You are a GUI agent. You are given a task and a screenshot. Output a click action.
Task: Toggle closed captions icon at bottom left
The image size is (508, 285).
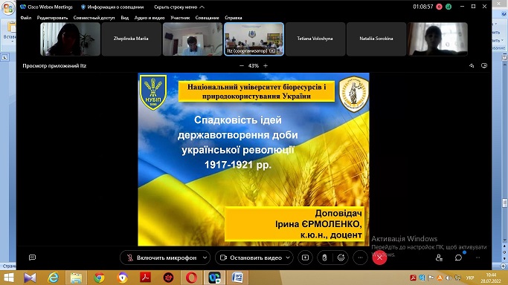pyautogui.click(x=33, y=258)
